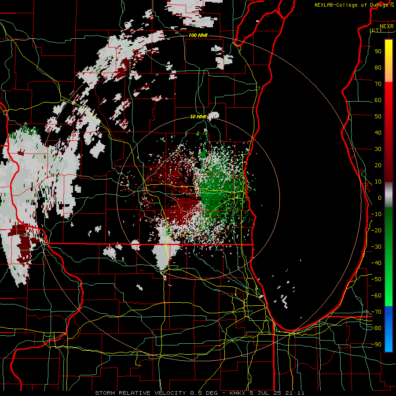Click the 60 value on velocity scale
The height and width of the screenshot is (396, 396).
(378, 100)
